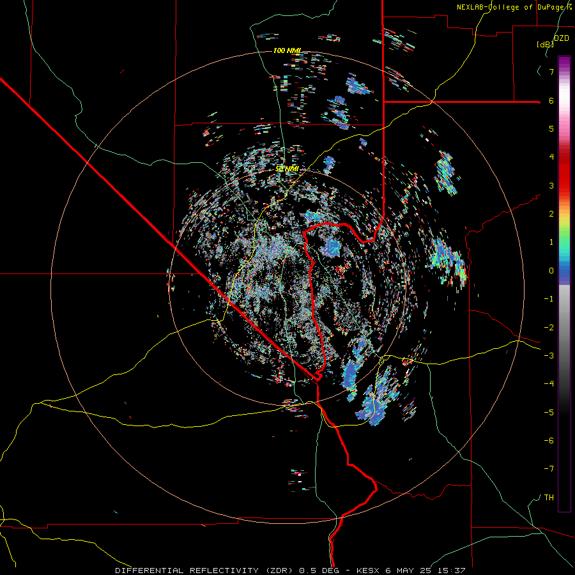Click the 'KESX 6 MAY 25 15:37' timestamp
575x575 pixels.
click(411, 571)
